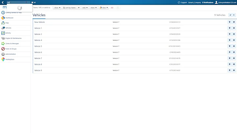The width and height of the screenshot is (237, 133).
Task: Click map pin icon for Vehicle 3
Action: (229, 34)
